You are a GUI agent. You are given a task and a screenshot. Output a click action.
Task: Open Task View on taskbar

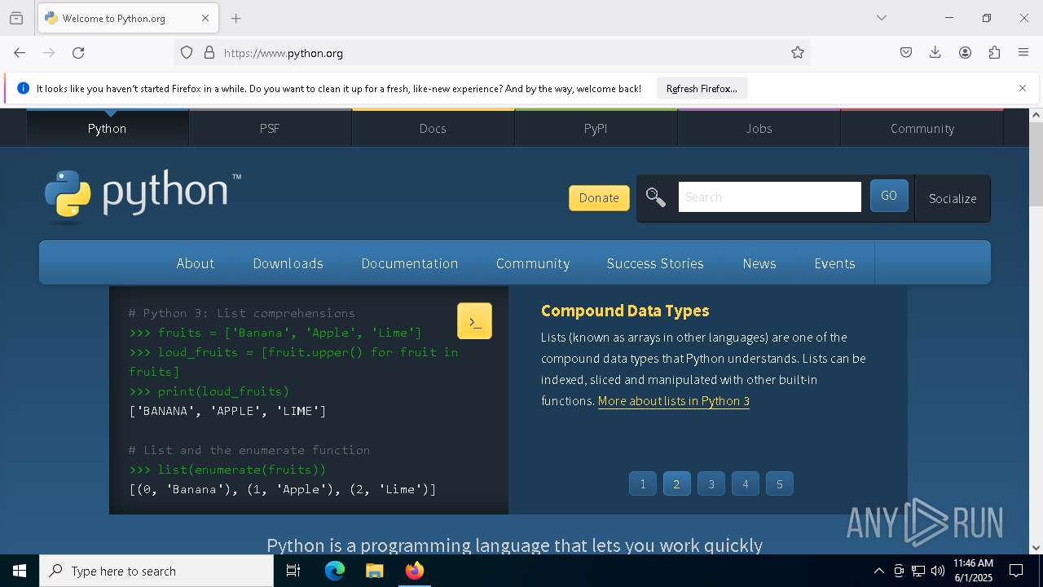[293, 571]
